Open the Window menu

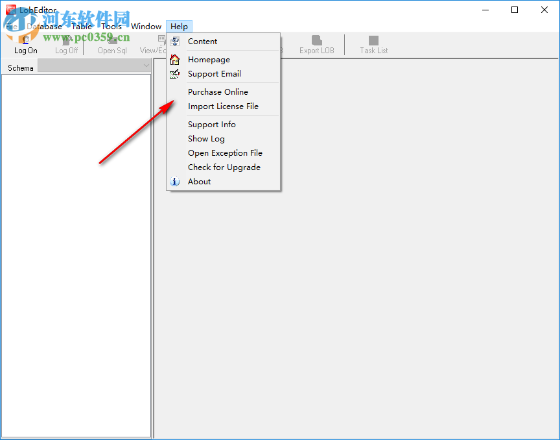146,26
